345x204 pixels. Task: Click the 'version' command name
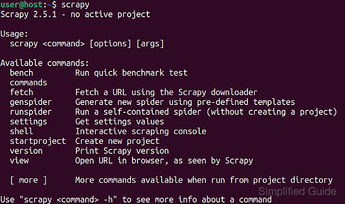click(26, 151)
